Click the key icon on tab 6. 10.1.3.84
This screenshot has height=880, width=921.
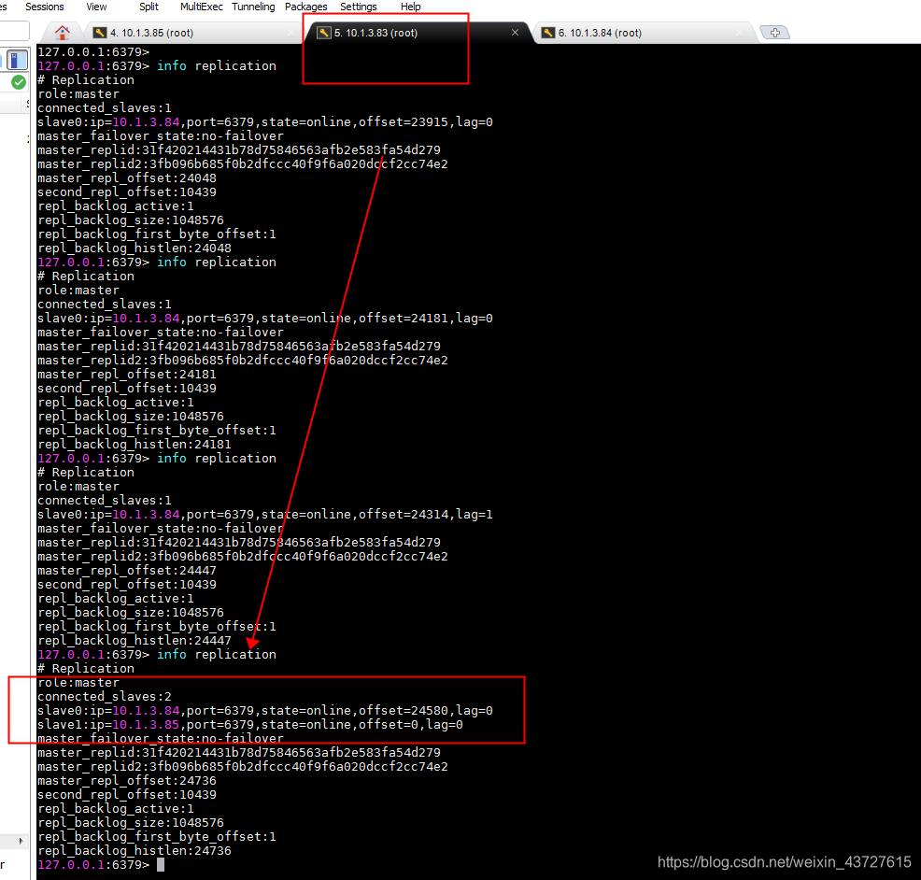coord(547,33)
